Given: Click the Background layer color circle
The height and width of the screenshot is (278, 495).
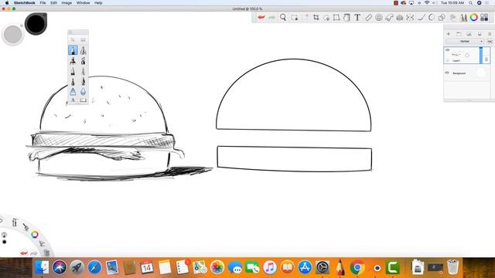Looking at the screenshot, I should pyautogui.click(x=480, y=73).
